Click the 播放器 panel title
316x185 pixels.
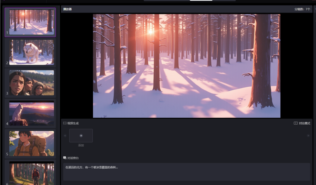[x=68, y=9]
